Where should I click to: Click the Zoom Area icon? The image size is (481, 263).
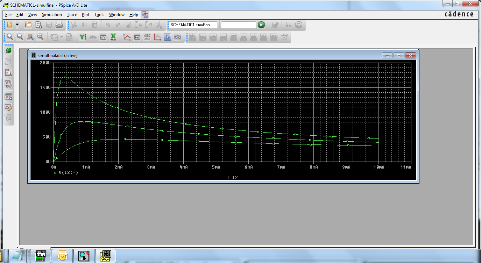click(x=30, y=37)
